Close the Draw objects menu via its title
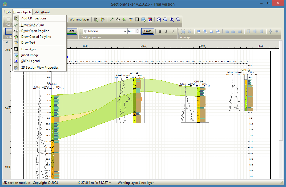This screenshot has width=286, height=187. tap(22, 12)
